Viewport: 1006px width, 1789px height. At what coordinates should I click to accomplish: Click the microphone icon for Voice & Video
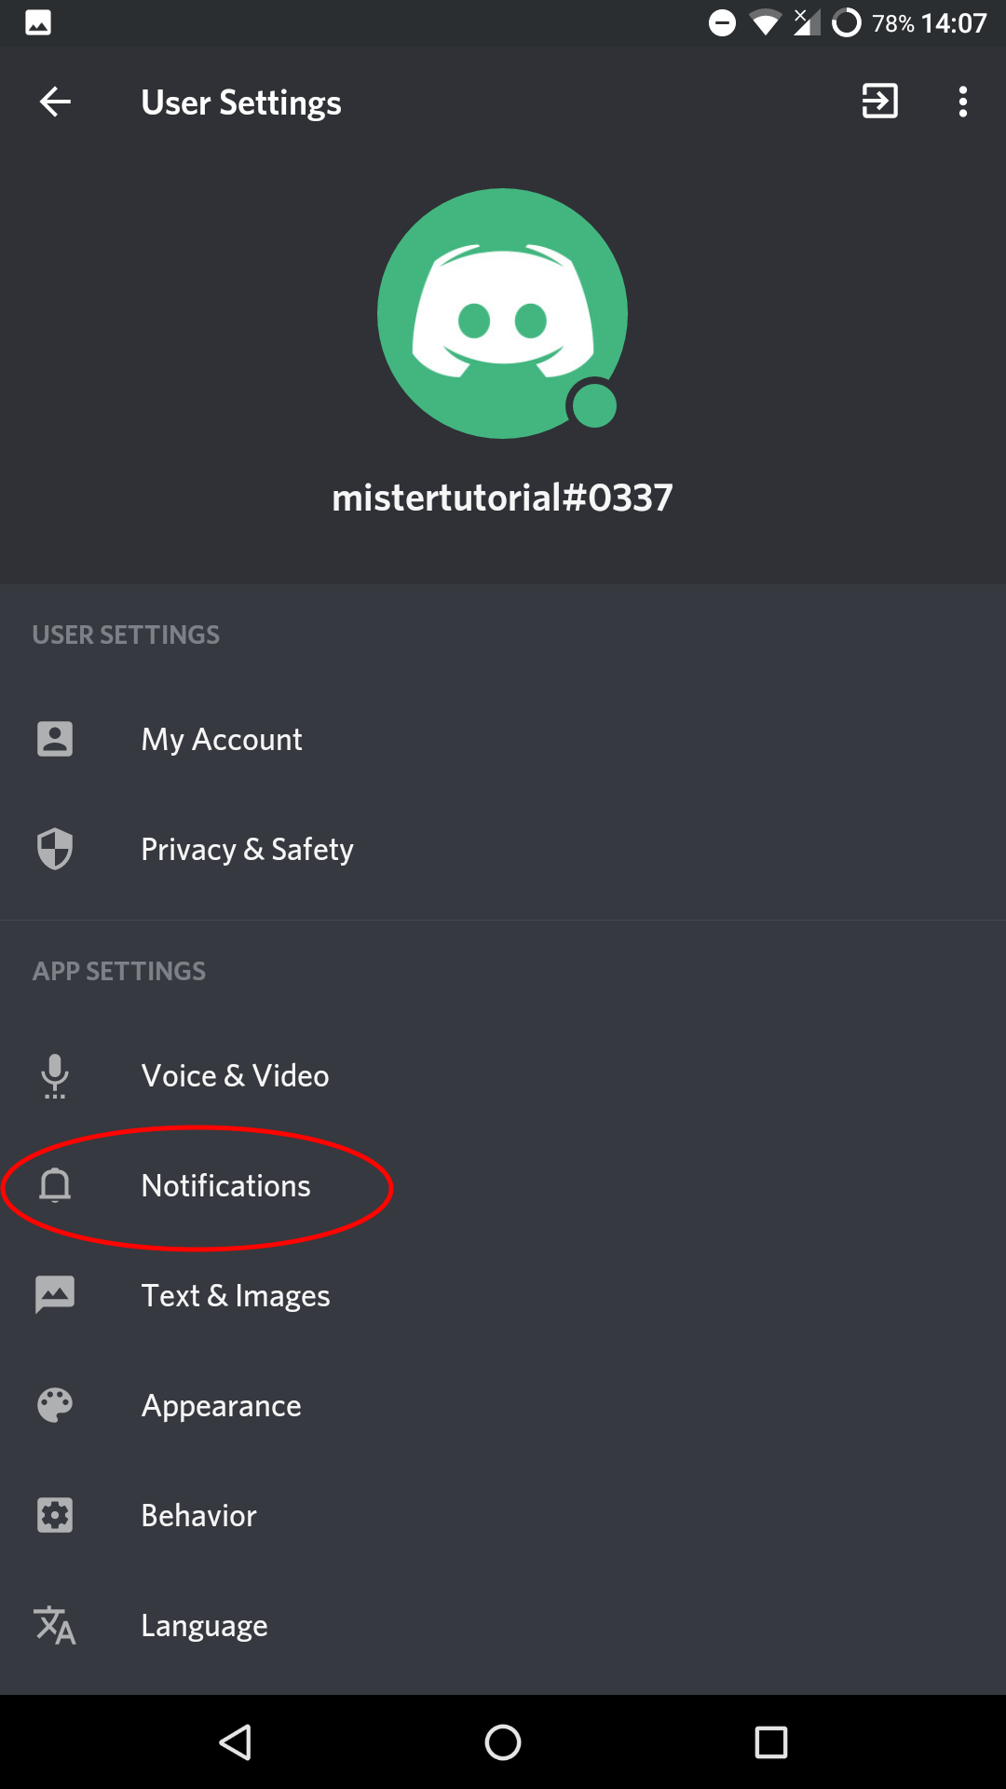point(55,1076)
